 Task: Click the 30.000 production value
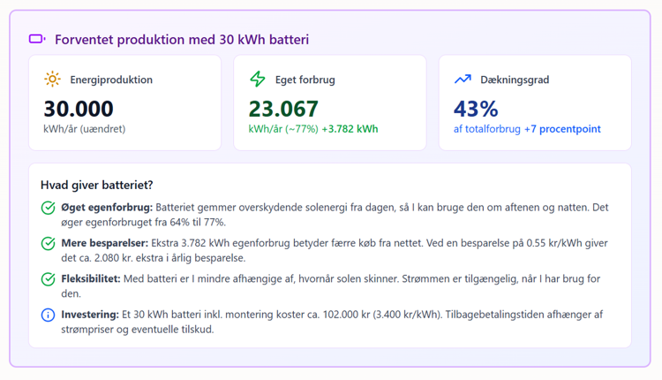(79, 109)
